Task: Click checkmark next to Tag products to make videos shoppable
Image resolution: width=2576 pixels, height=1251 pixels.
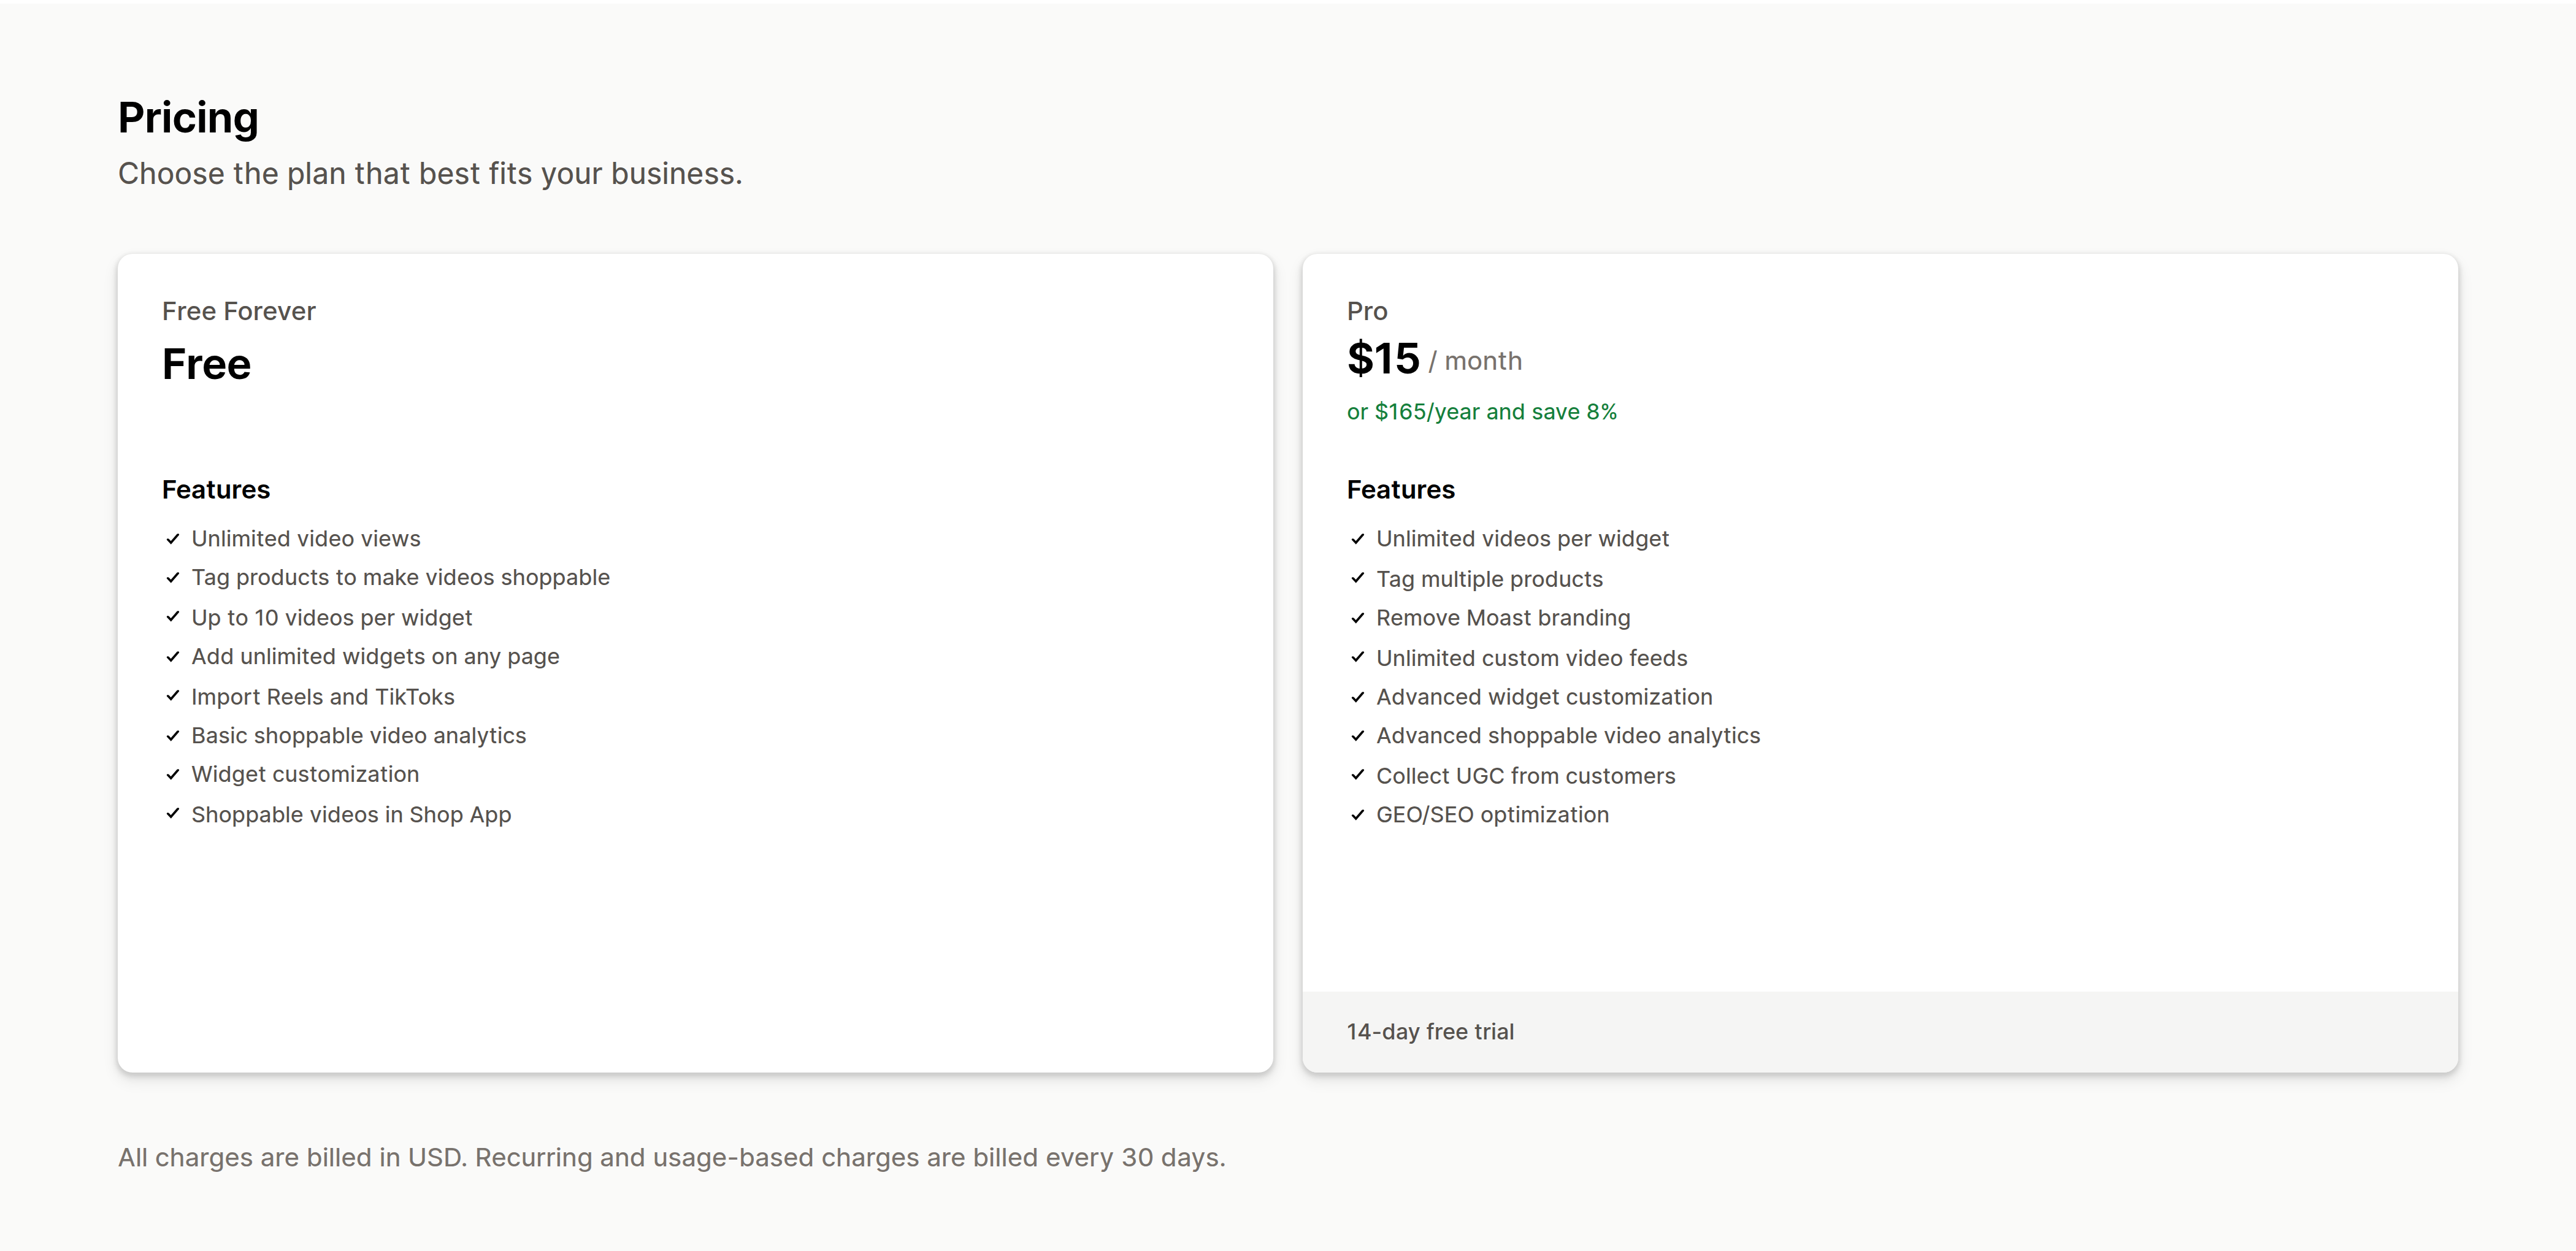Action: coord(172,578)
